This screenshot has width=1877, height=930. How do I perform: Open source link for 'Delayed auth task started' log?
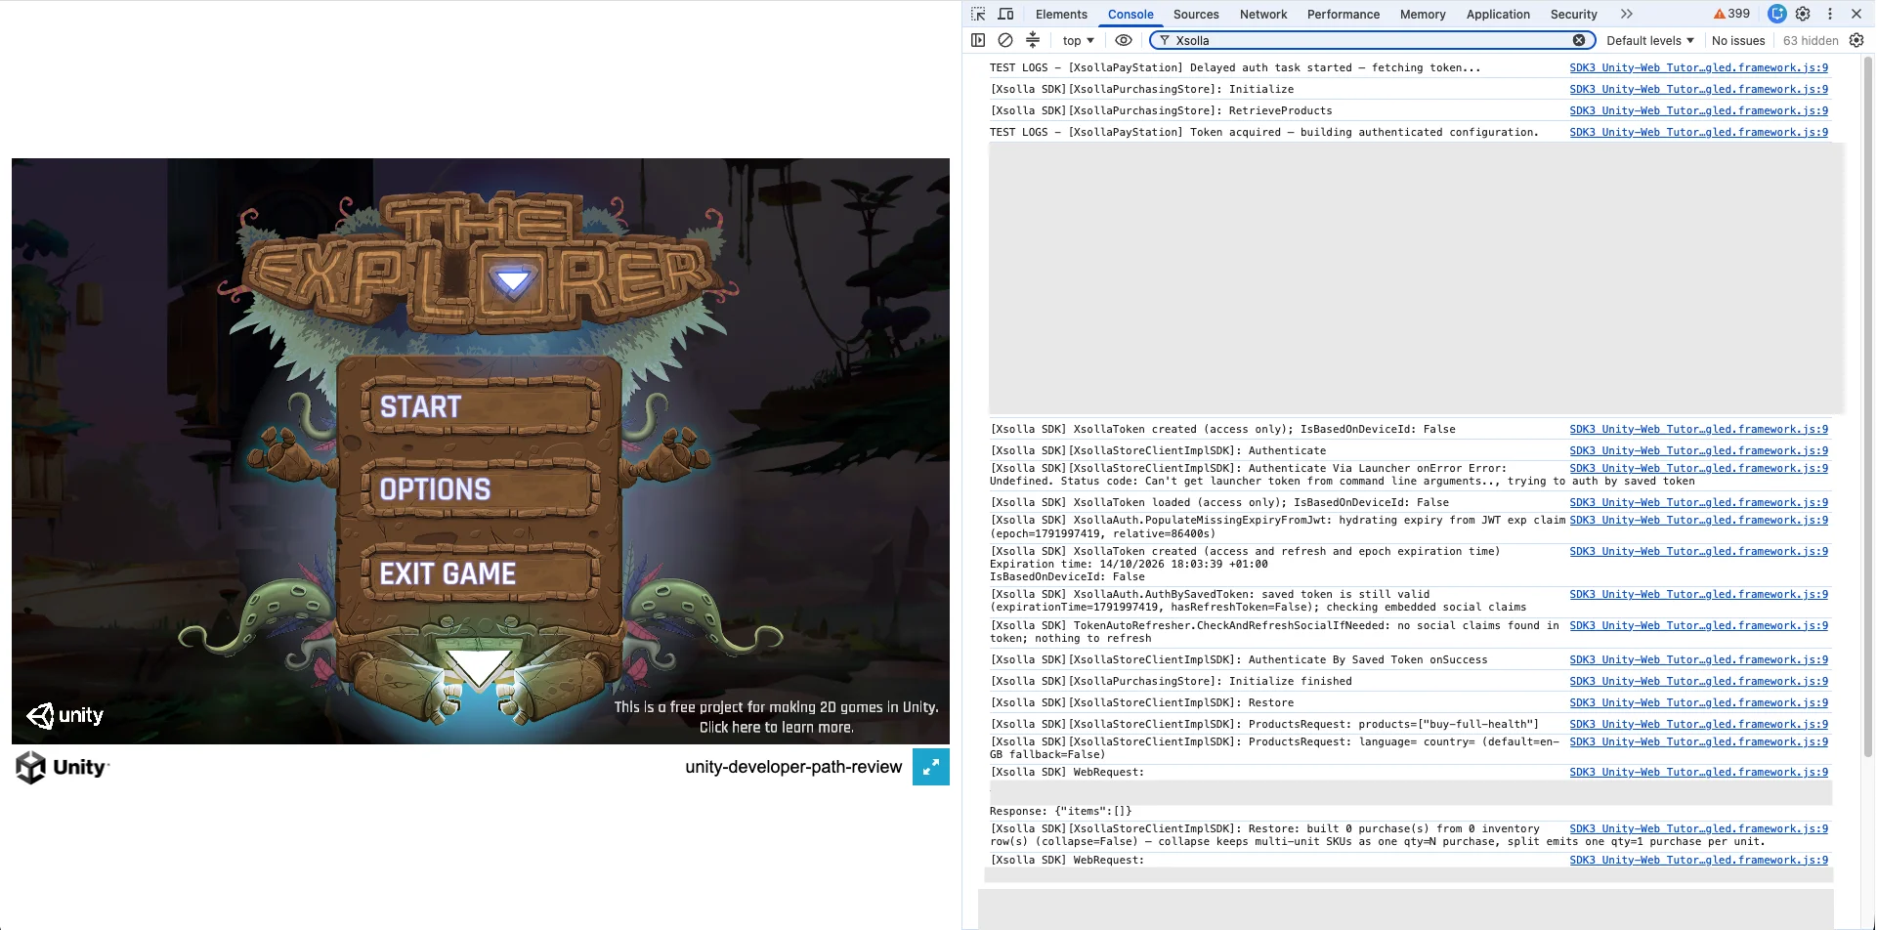pyautogui.click(x=1698, y=67)
